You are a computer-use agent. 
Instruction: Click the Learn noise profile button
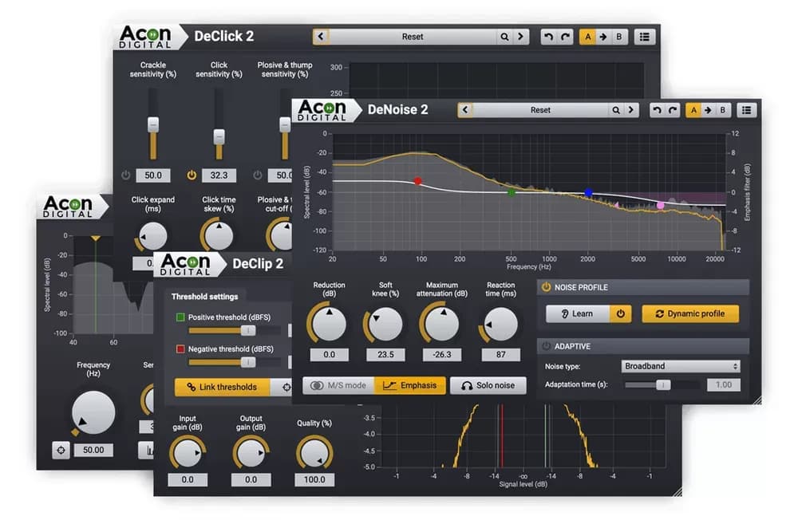577,314
